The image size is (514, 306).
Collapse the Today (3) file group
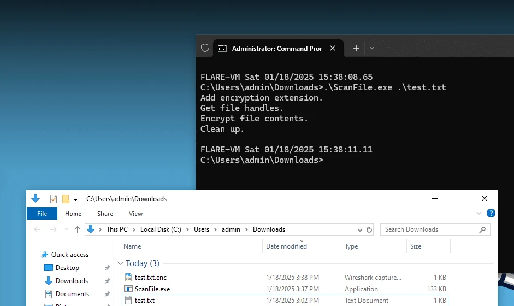pyautogui.click(x=120, y=263)
